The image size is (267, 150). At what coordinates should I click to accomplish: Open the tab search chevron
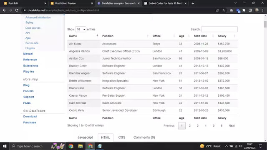point(235,3)
